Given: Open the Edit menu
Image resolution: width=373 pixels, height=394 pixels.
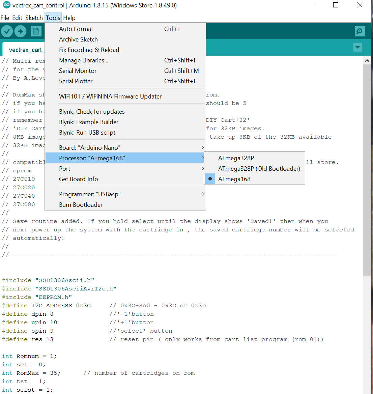Looking at the screenshot, I should click(x=17, y=18).
